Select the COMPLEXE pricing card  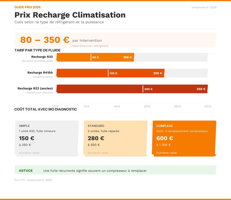click(x=184, y=138)
